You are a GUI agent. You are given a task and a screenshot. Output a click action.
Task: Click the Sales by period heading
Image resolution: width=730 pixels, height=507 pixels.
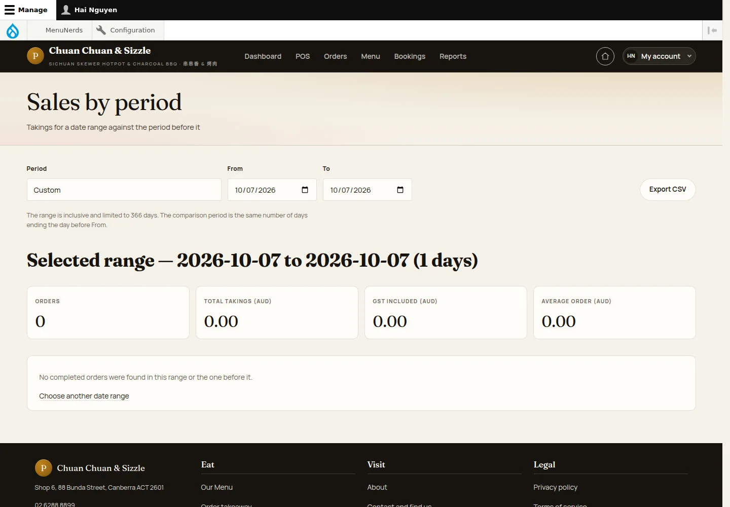tap(104, 102)
